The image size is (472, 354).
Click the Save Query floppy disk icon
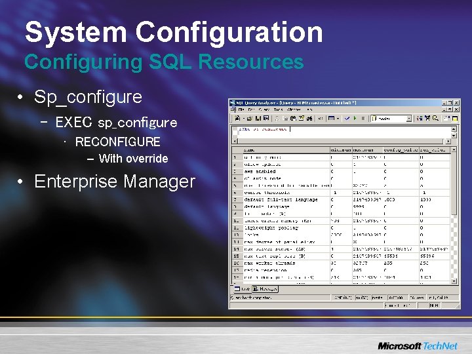(258, 118)
